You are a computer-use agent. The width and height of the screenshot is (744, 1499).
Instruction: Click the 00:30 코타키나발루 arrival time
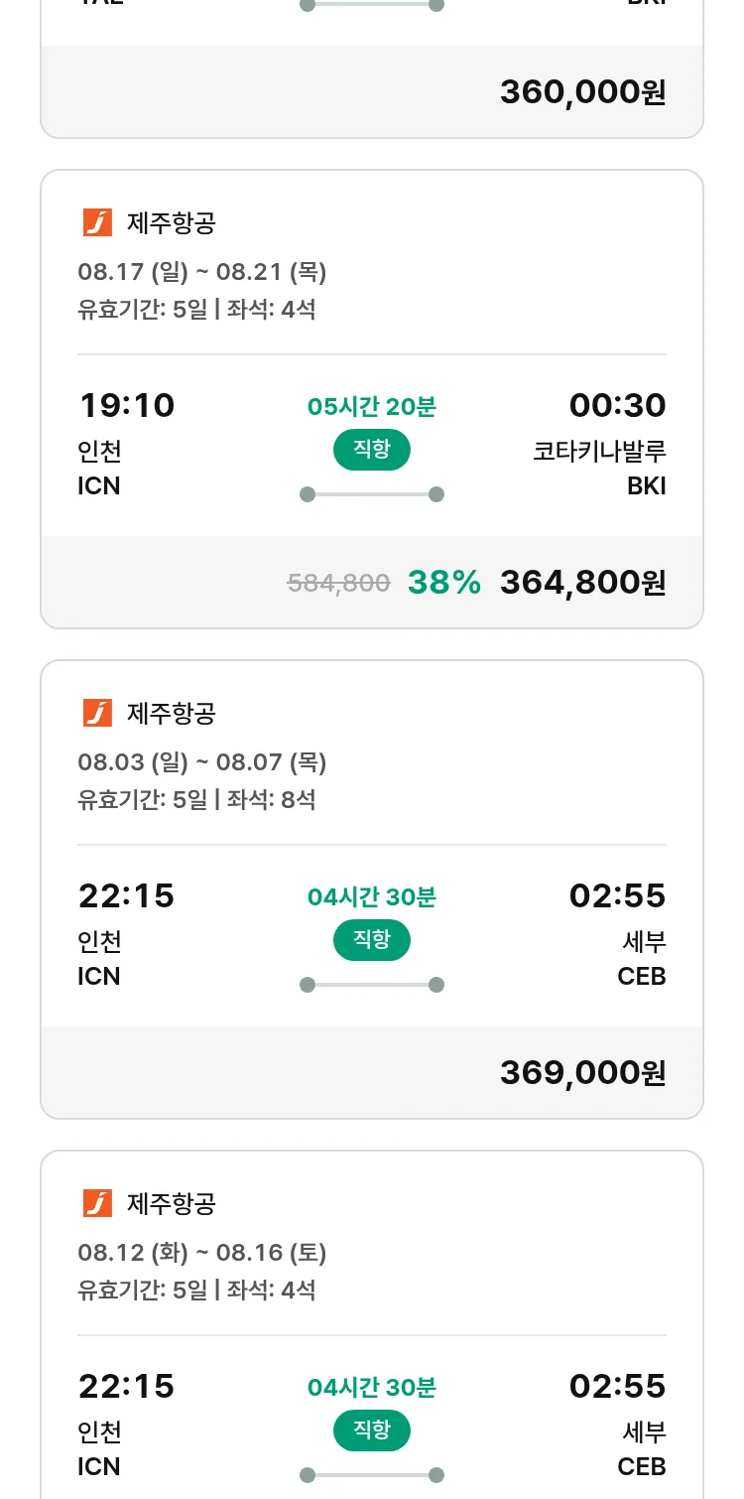point(617,406)
